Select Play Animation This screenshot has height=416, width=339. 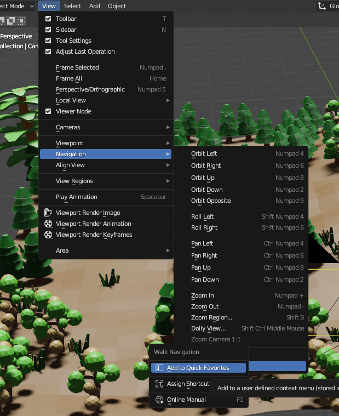106,197
